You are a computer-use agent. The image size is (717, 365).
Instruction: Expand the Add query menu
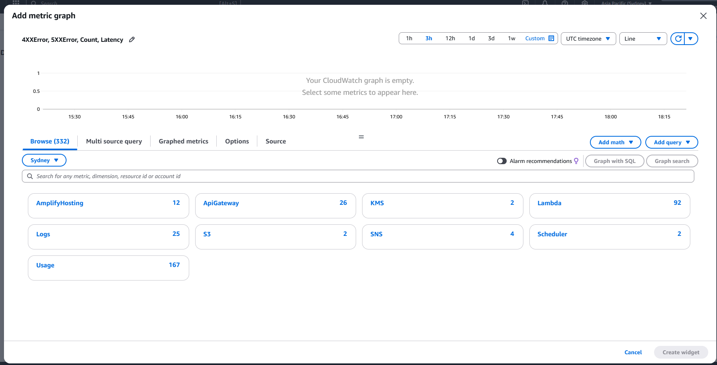(x=672, y=142)
